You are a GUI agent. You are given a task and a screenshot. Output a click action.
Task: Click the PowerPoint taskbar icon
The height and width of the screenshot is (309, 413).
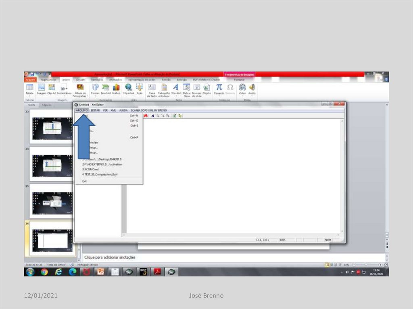pos(101,272)
